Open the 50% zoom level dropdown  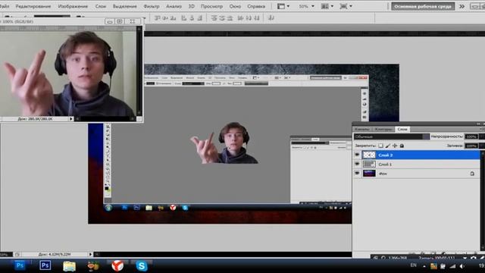click(x=313, y=6)
